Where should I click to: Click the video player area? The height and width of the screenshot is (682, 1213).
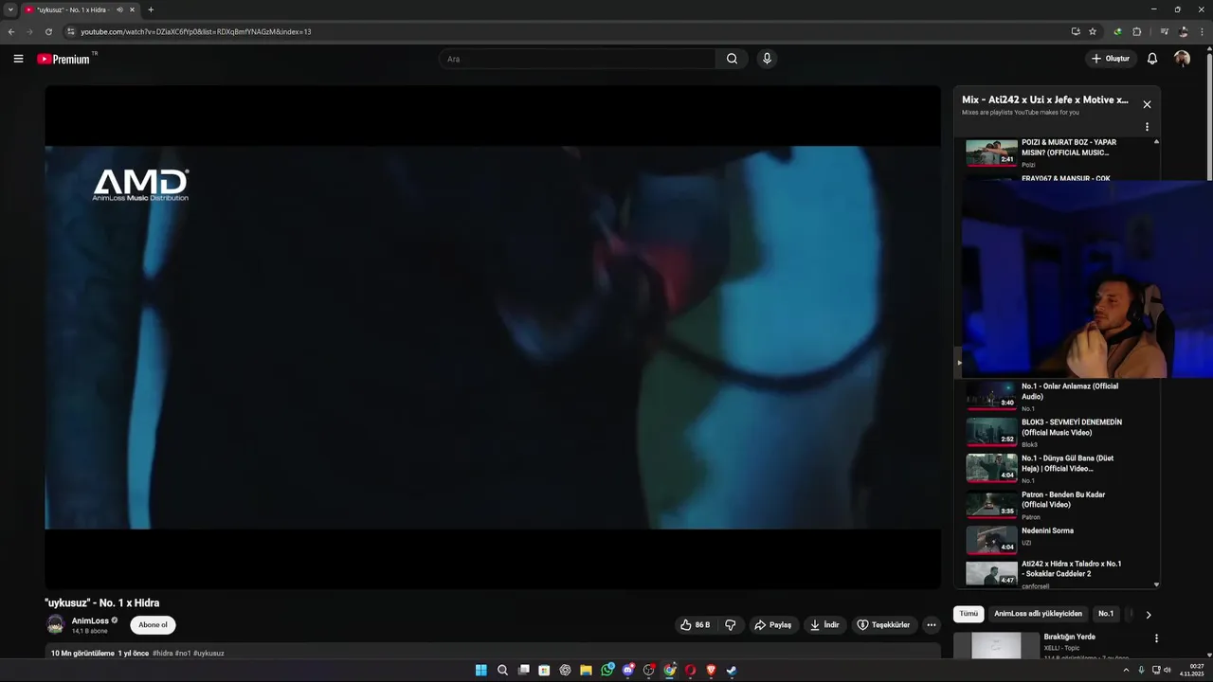tap(493, 337)
